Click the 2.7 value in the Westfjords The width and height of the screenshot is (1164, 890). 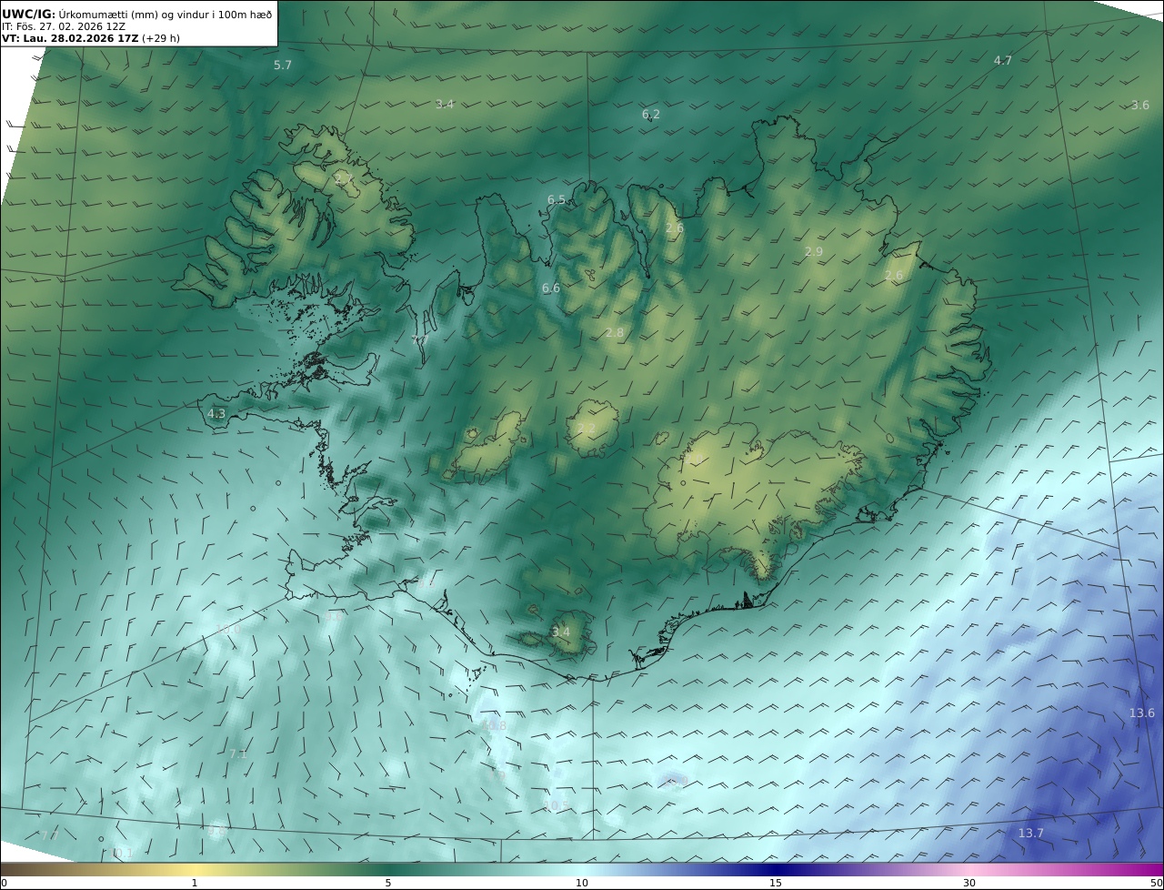[x=343, y=179]
